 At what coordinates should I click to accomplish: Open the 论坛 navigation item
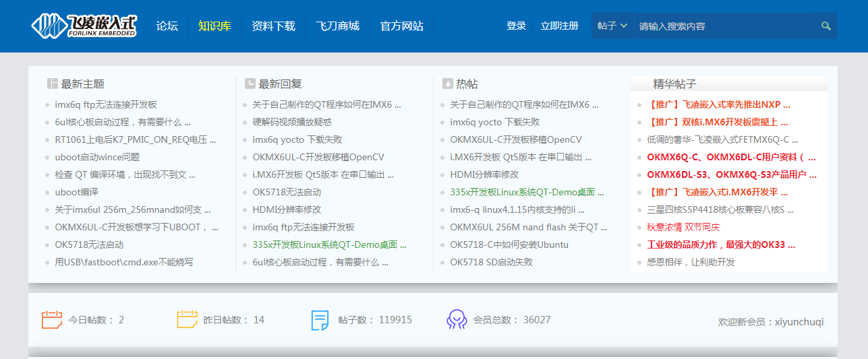tap(167, 26)
